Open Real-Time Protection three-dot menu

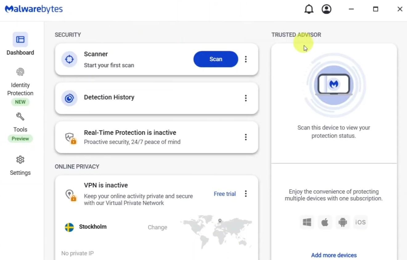(246, 137)
